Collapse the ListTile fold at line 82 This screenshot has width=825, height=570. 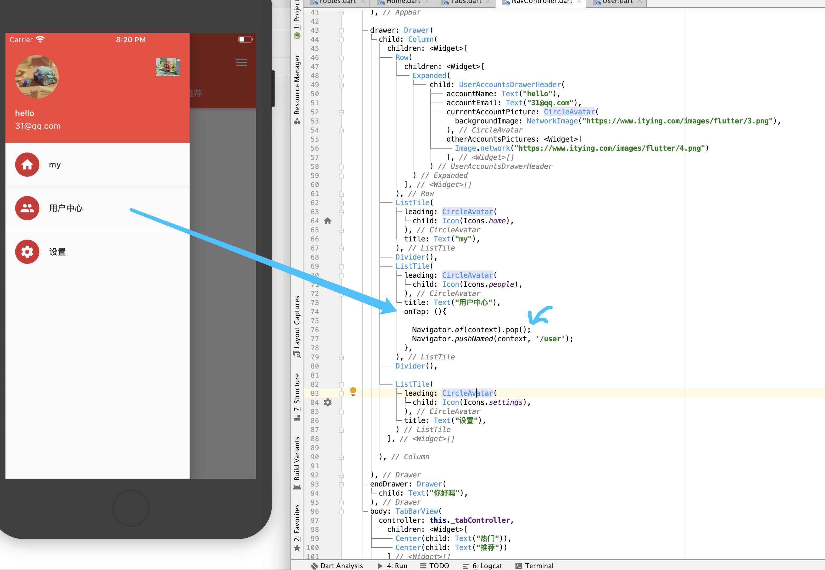pyautogui.click(x=341, y=385)
